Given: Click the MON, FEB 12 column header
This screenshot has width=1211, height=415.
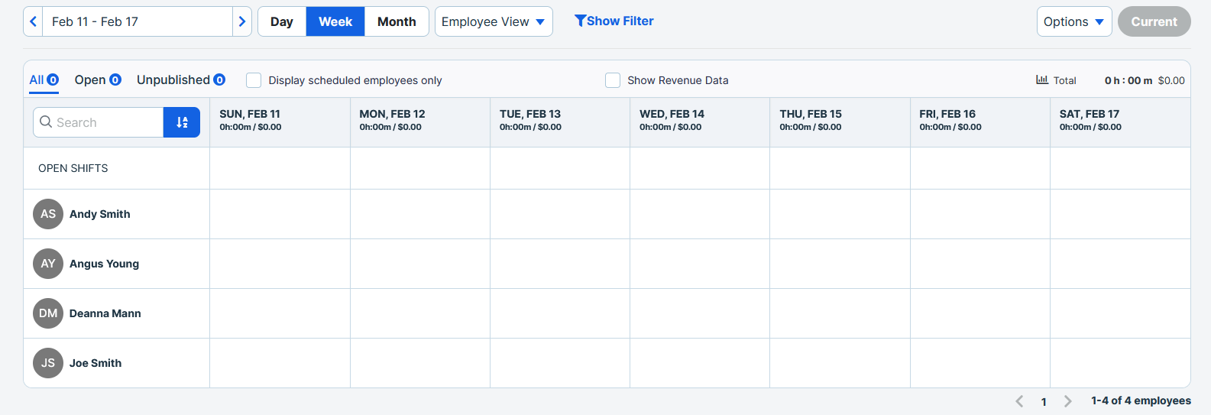Looking at the screenshot, I should tap(420, 122).
